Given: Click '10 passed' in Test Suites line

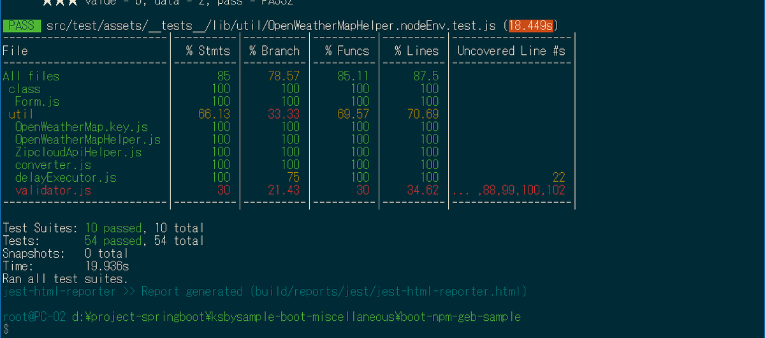Looking at the screenshot, I should tap(113, 228).
